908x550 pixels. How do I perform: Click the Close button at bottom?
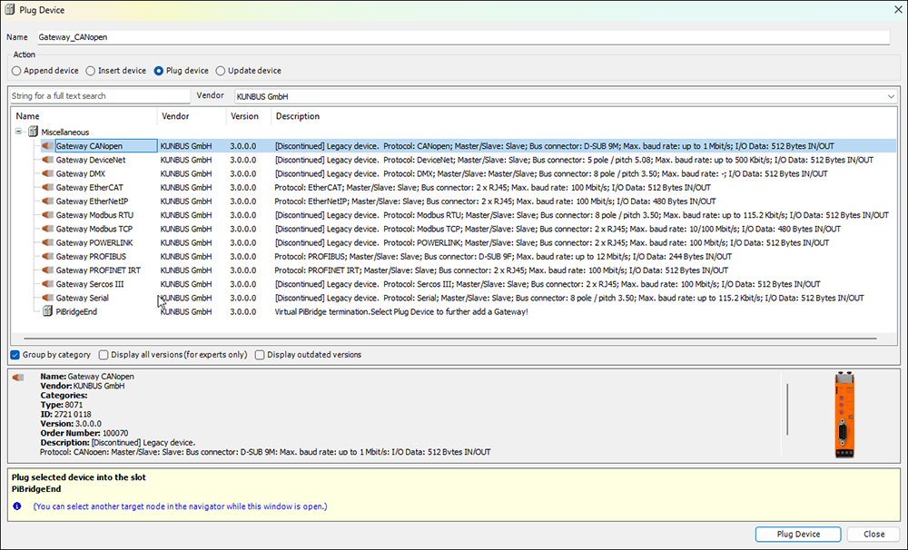coord(873,534)
